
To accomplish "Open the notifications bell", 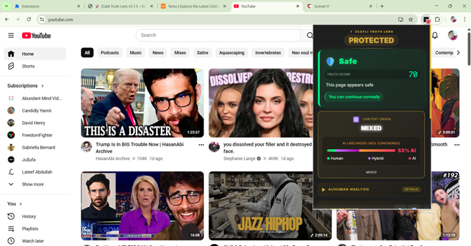I will [435, 36].
